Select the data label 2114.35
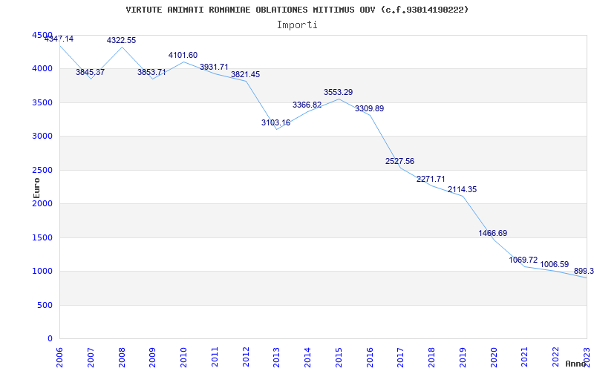594x371 pixels. tap(462, 190)
